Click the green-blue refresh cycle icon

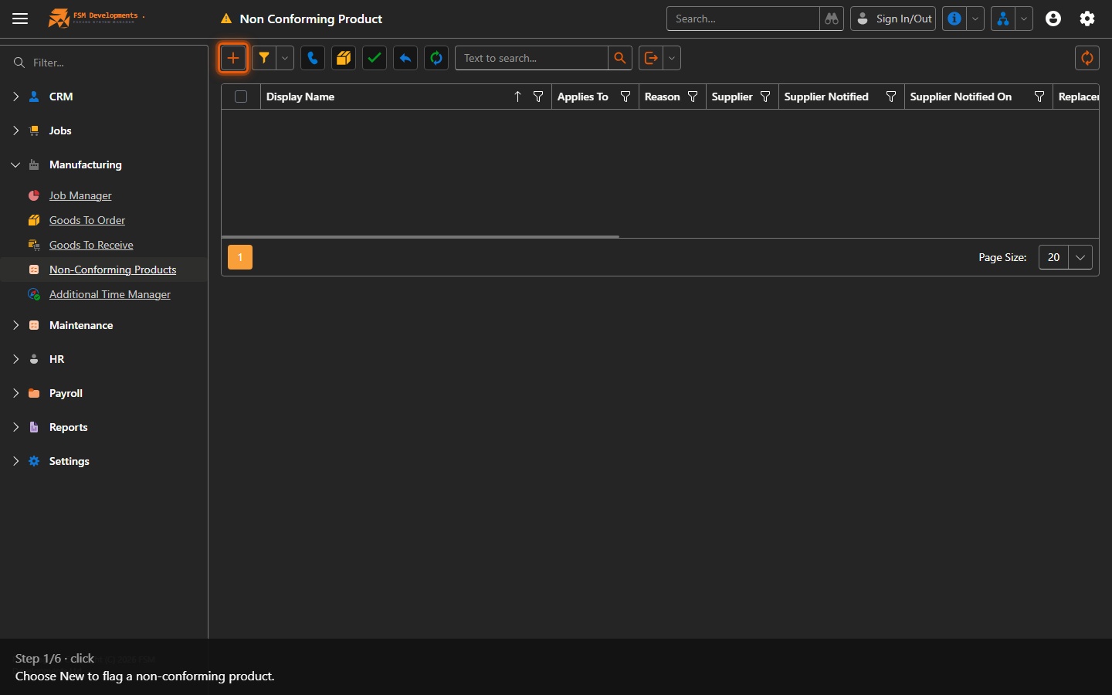436,58
